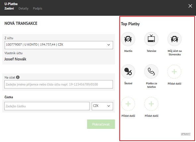Show info tooltip next to Na účet
The width and height of the screenshot is (196, 142).
click(x=18, y=77)
